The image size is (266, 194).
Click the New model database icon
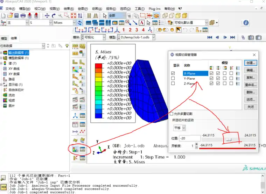click(x=3, y=16)
